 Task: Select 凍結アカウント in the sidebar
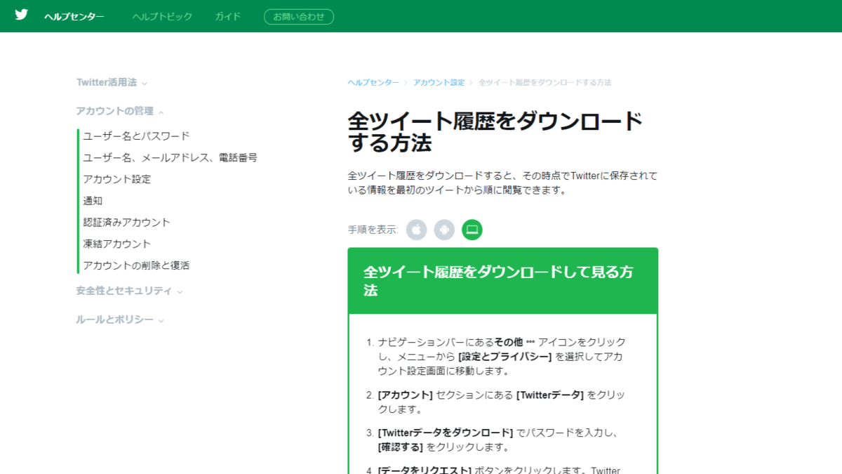click(x=116, y=244)
